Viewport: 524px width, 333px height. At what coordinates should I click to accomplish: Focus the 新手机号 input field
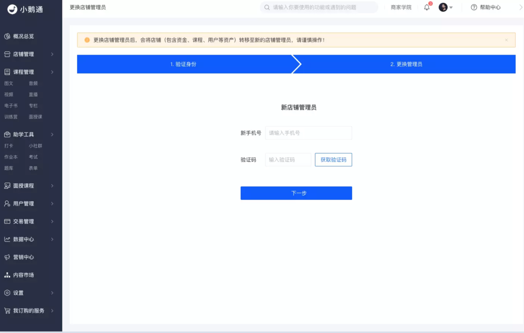308,133
